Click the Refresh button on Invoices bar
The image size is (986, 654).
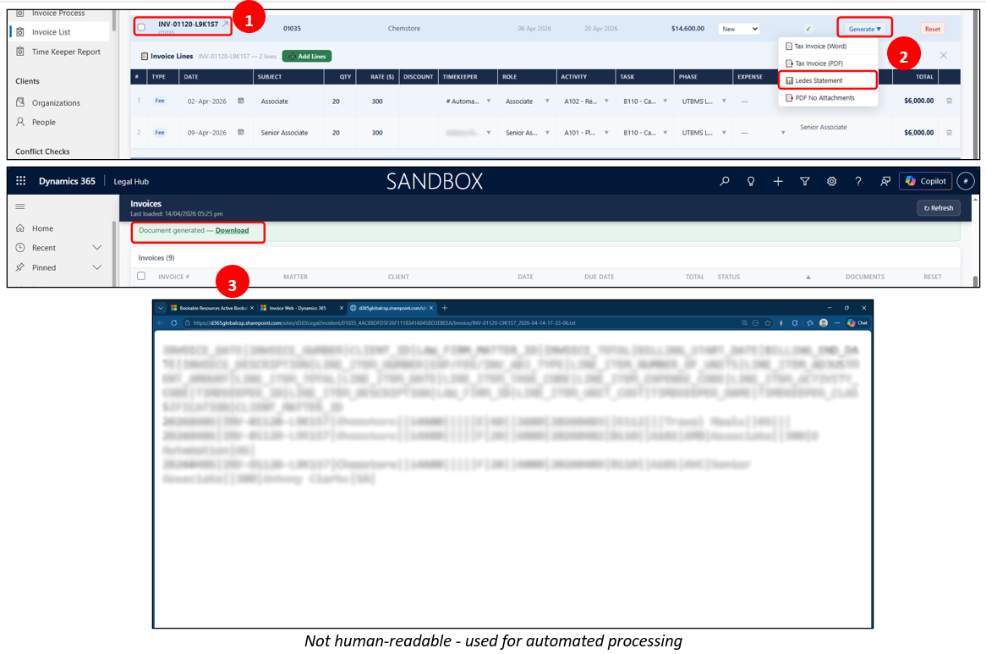[x=938, y=208]
